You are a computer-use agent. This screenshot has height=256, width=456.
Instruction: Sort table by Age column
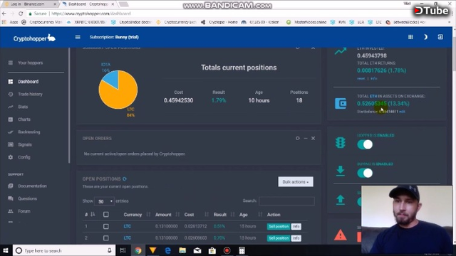coord(244,215)
